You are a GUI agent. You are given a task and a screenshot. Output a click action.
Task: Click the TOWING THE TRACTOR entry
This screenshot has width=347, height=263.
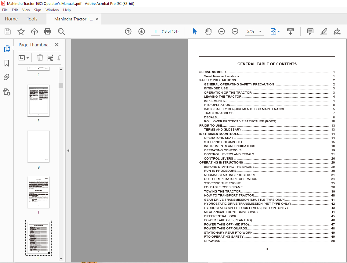269,191
